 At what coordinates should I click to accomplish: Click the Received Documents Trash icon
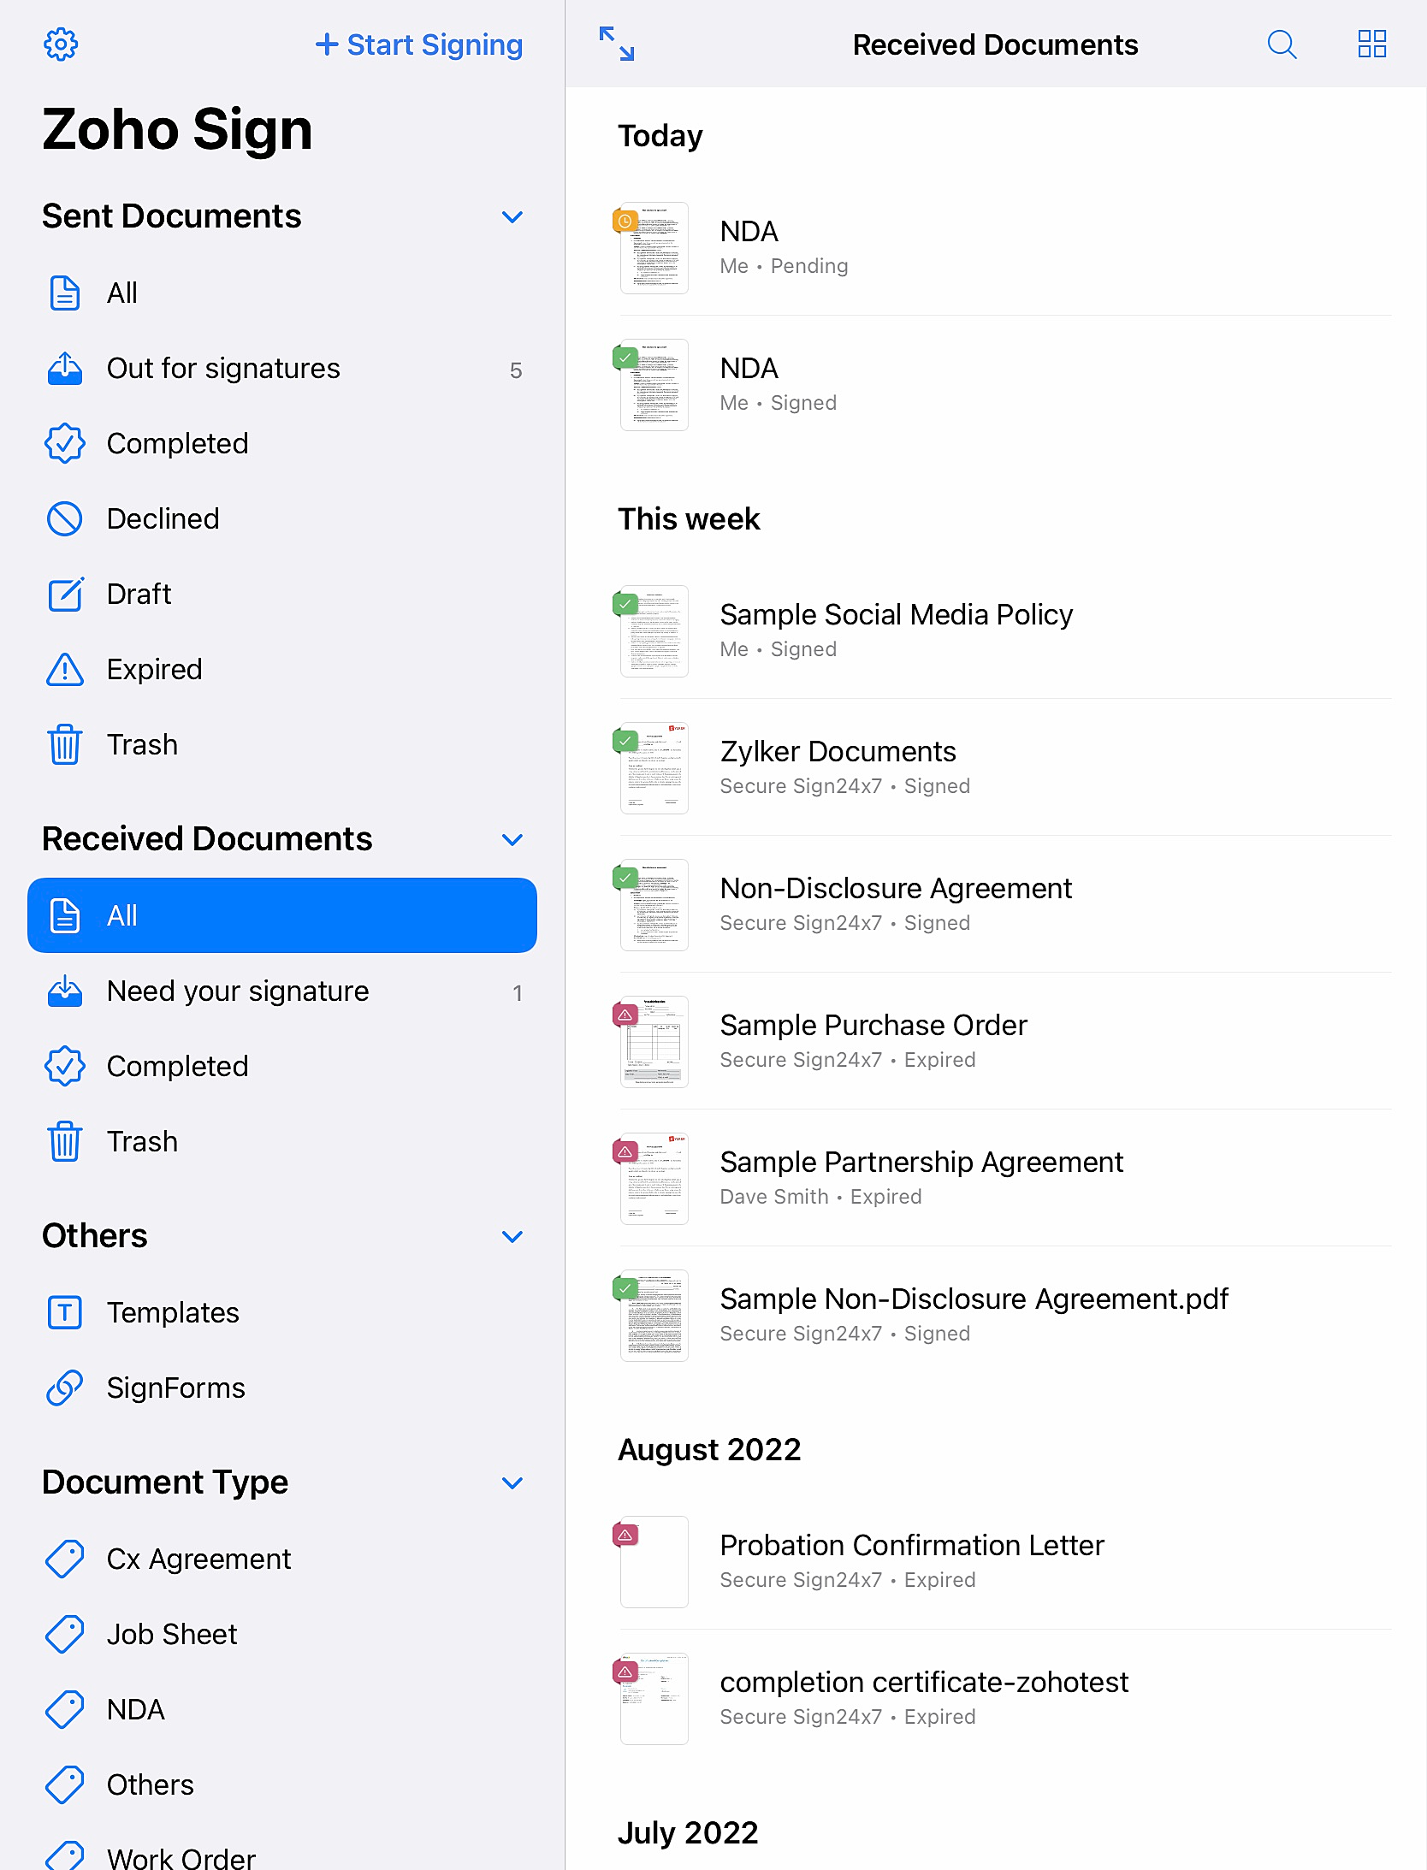coord(65,1142)
